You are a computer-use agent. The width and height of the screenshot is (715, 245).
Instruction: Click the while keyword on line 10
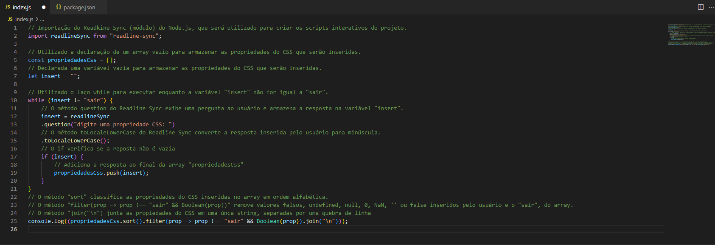point(36,100)
